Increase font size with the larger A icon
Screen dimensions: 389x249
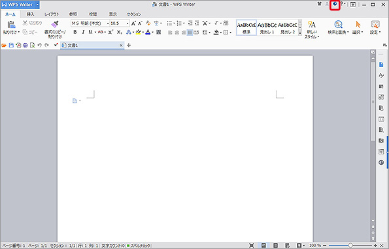click(133, 23)
